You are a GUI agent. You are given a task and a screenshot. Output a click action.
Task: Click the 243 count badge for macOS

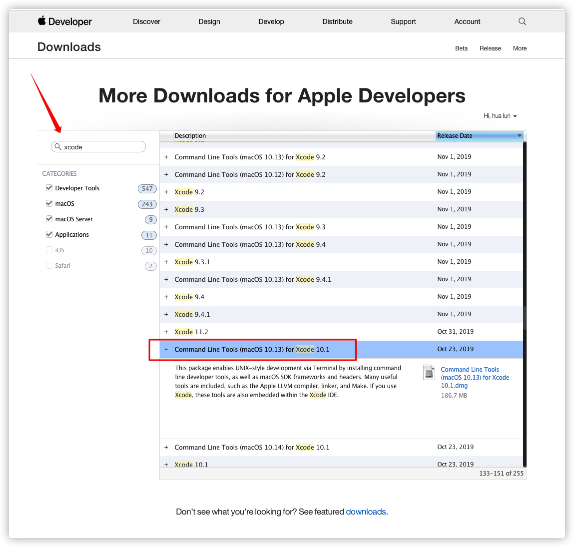[147, 204]
